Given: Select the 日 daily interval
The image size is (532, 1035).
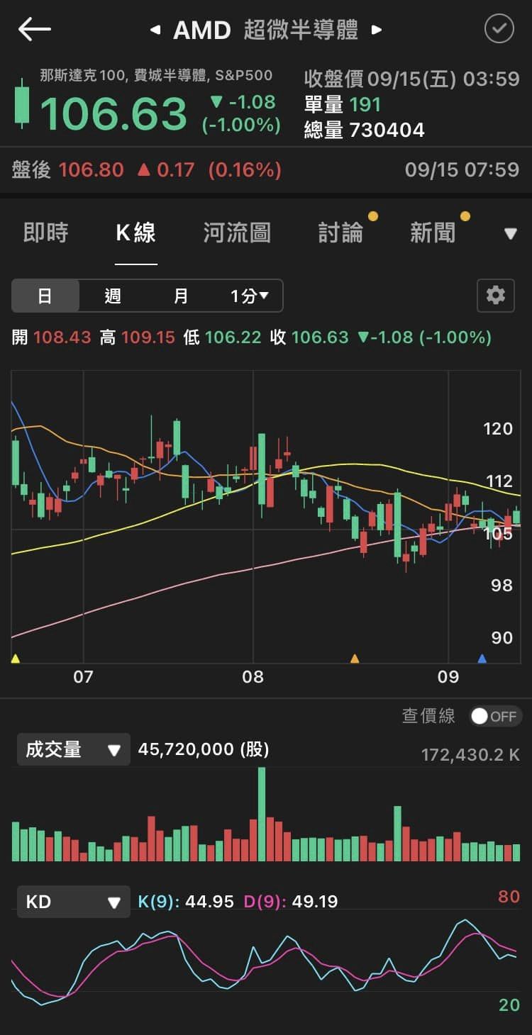Looking at the screenshot, I should [x=45, y=296].
